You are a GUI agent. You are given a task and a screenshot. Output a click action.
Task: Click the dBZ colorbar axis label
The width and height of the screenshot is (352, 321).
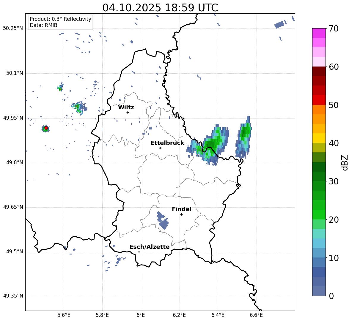(x=345, y=162)
